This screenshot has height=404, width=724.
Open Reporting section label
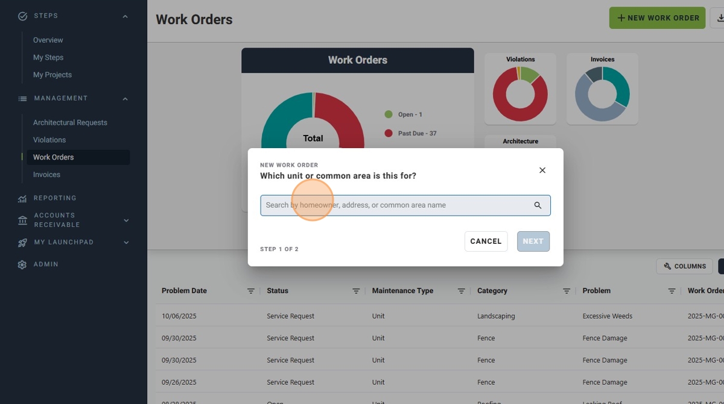[55, 198]
